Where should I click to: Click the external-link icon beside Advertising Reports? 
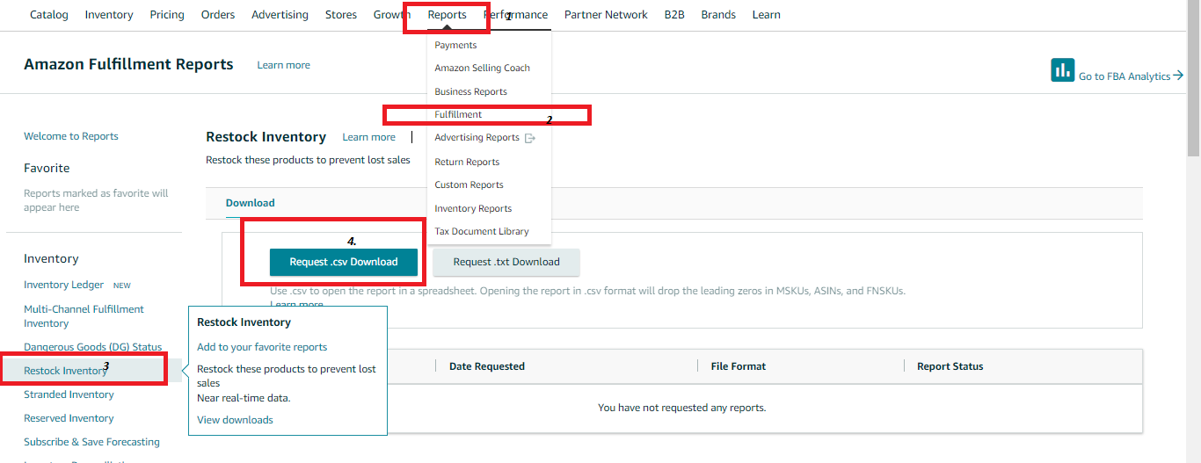(529, 138)
